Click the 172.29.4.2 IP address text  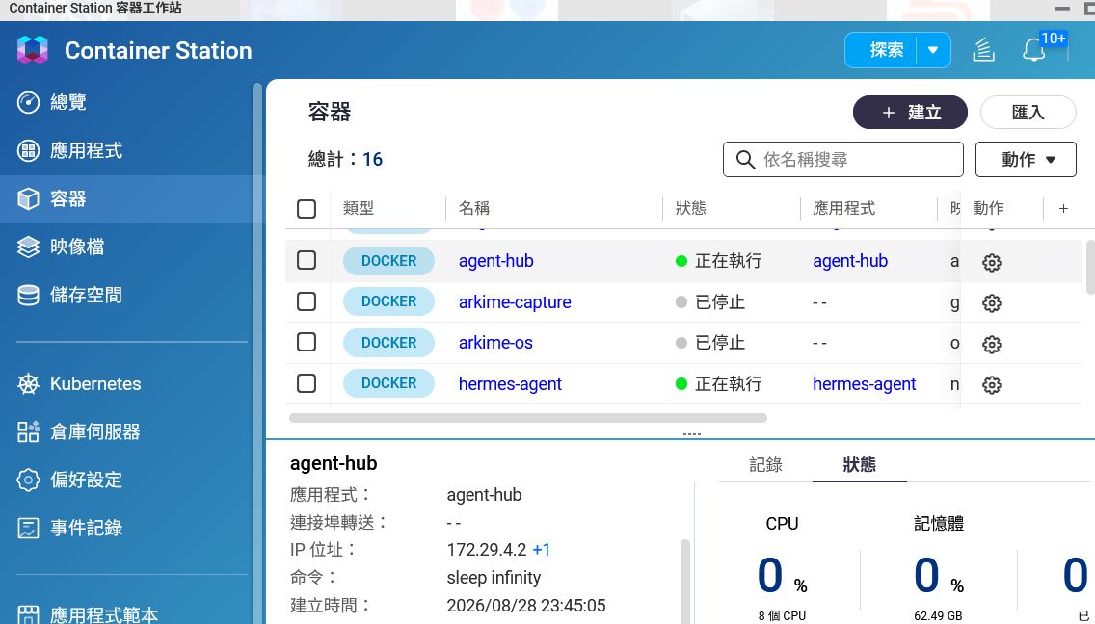pos(487,550)
